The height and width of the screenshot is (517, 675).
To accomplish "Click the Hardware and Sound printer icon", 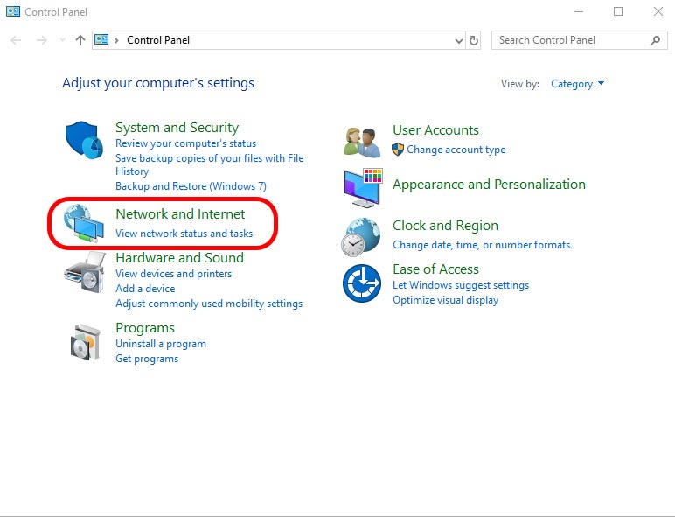I will (85, 273).
